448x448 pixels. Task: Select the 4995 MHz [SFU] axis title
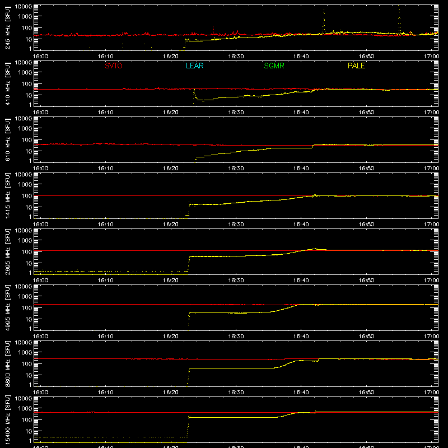(8, 307)
